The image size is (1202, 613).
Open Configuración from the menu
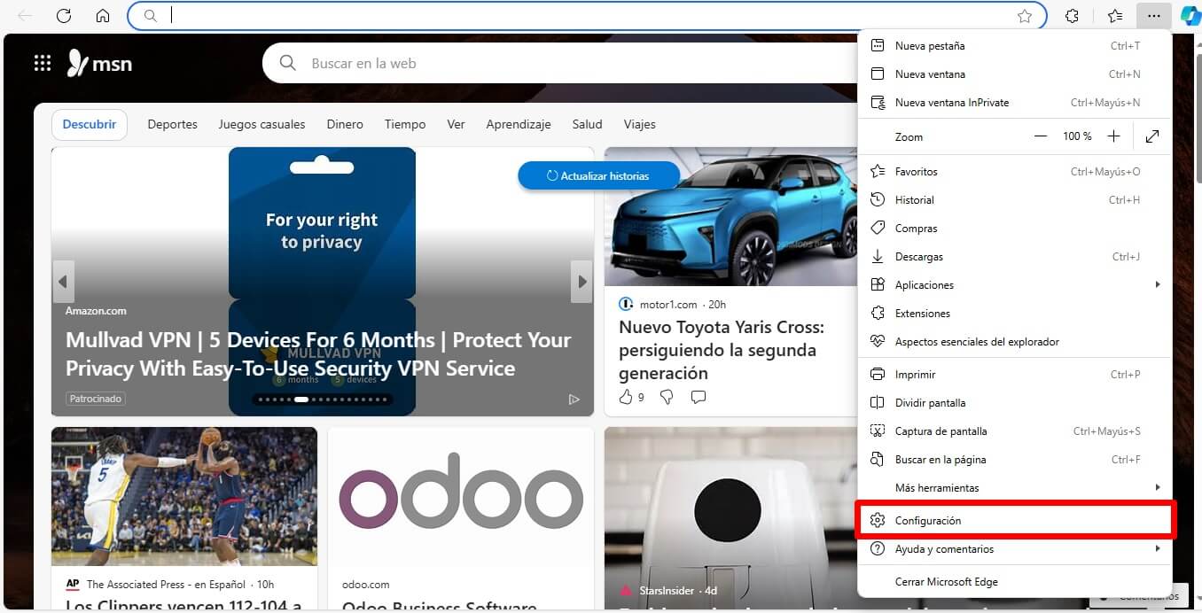click(1016, 521)
